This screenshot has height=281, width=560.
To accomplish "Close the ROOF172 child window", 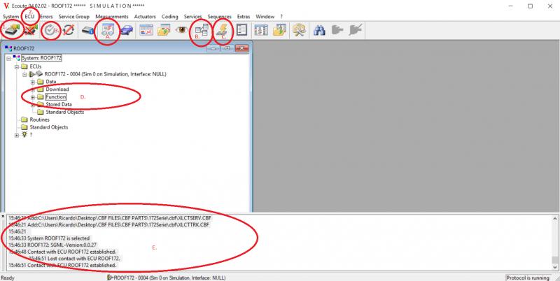I will point(241,48).
